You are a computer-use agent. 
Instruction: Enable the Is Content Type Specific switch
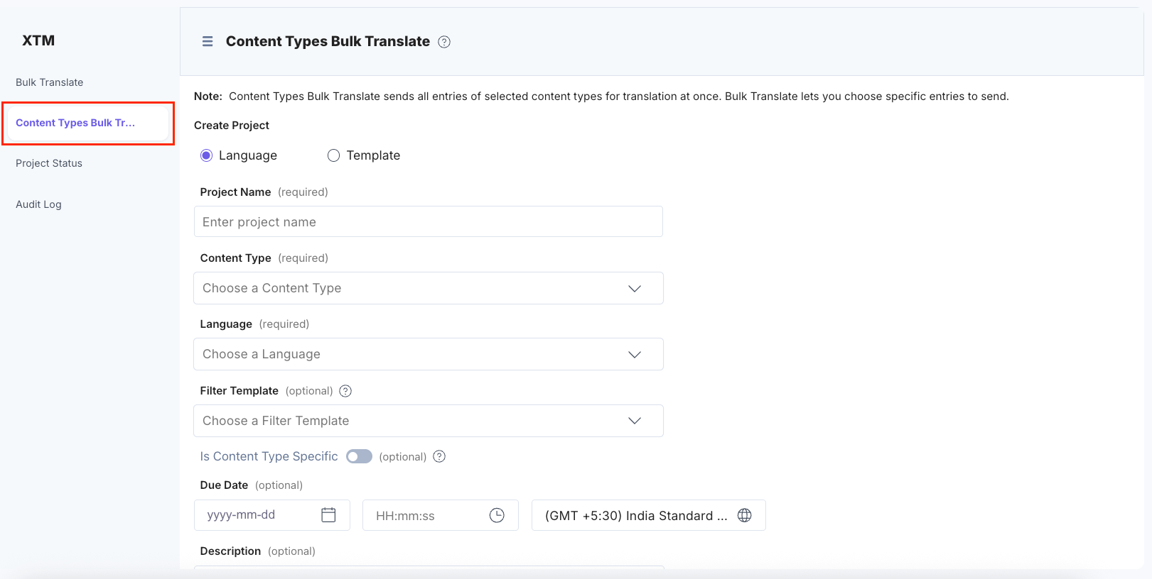coord(359,456)
